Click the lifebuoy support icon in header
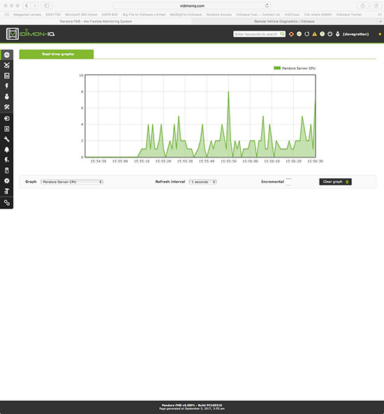Viewport: 384px width, 414px height. pyautogui.click(x=291, y=34)
